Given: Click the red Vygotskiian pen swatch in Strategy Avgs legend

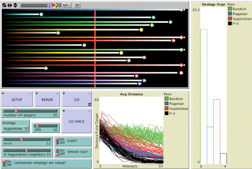Looking at the screenshot, I should 230,19.
